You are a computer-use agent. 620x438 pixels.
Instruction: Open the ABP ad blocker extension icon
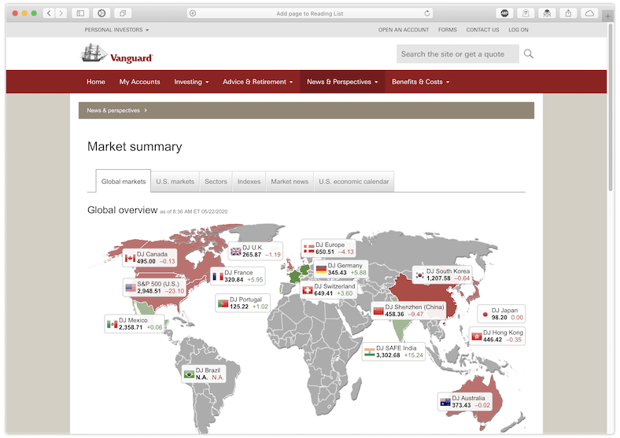(x=504, y=13)
